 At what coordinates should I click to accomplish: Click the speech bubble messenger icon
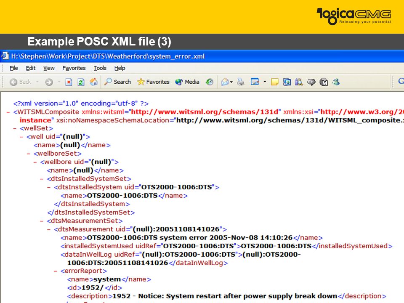(x=311, y=82)
